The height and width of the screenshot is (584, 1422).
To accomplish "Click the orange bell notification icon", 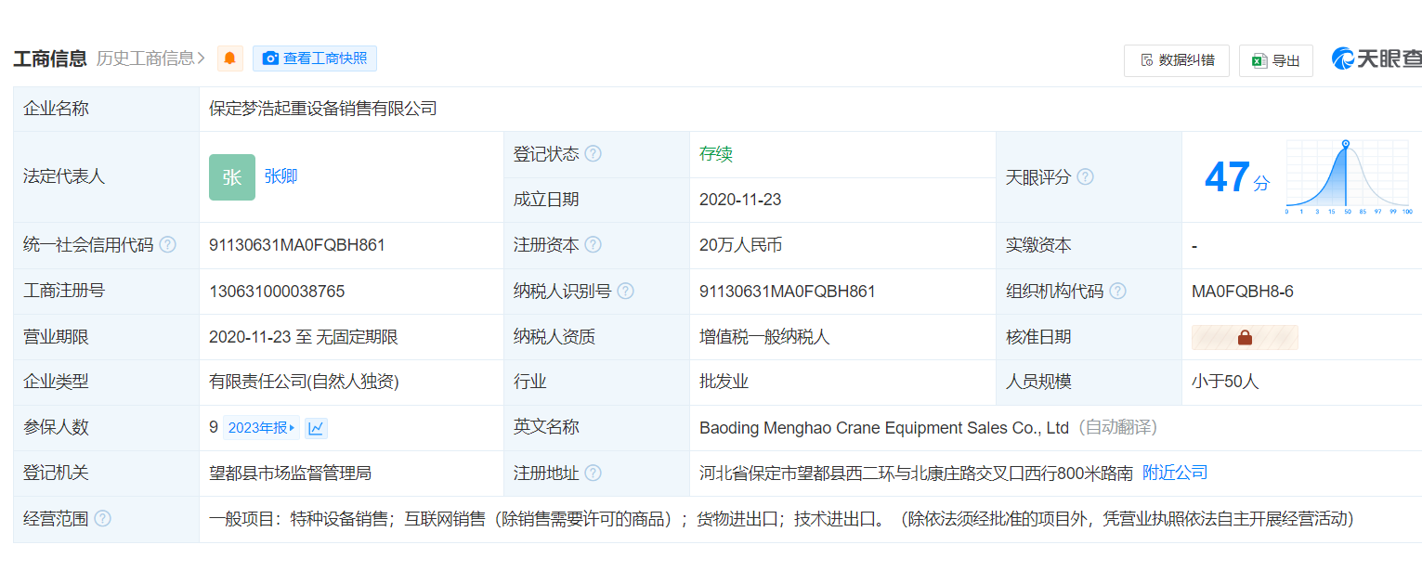I will (229, 58).
